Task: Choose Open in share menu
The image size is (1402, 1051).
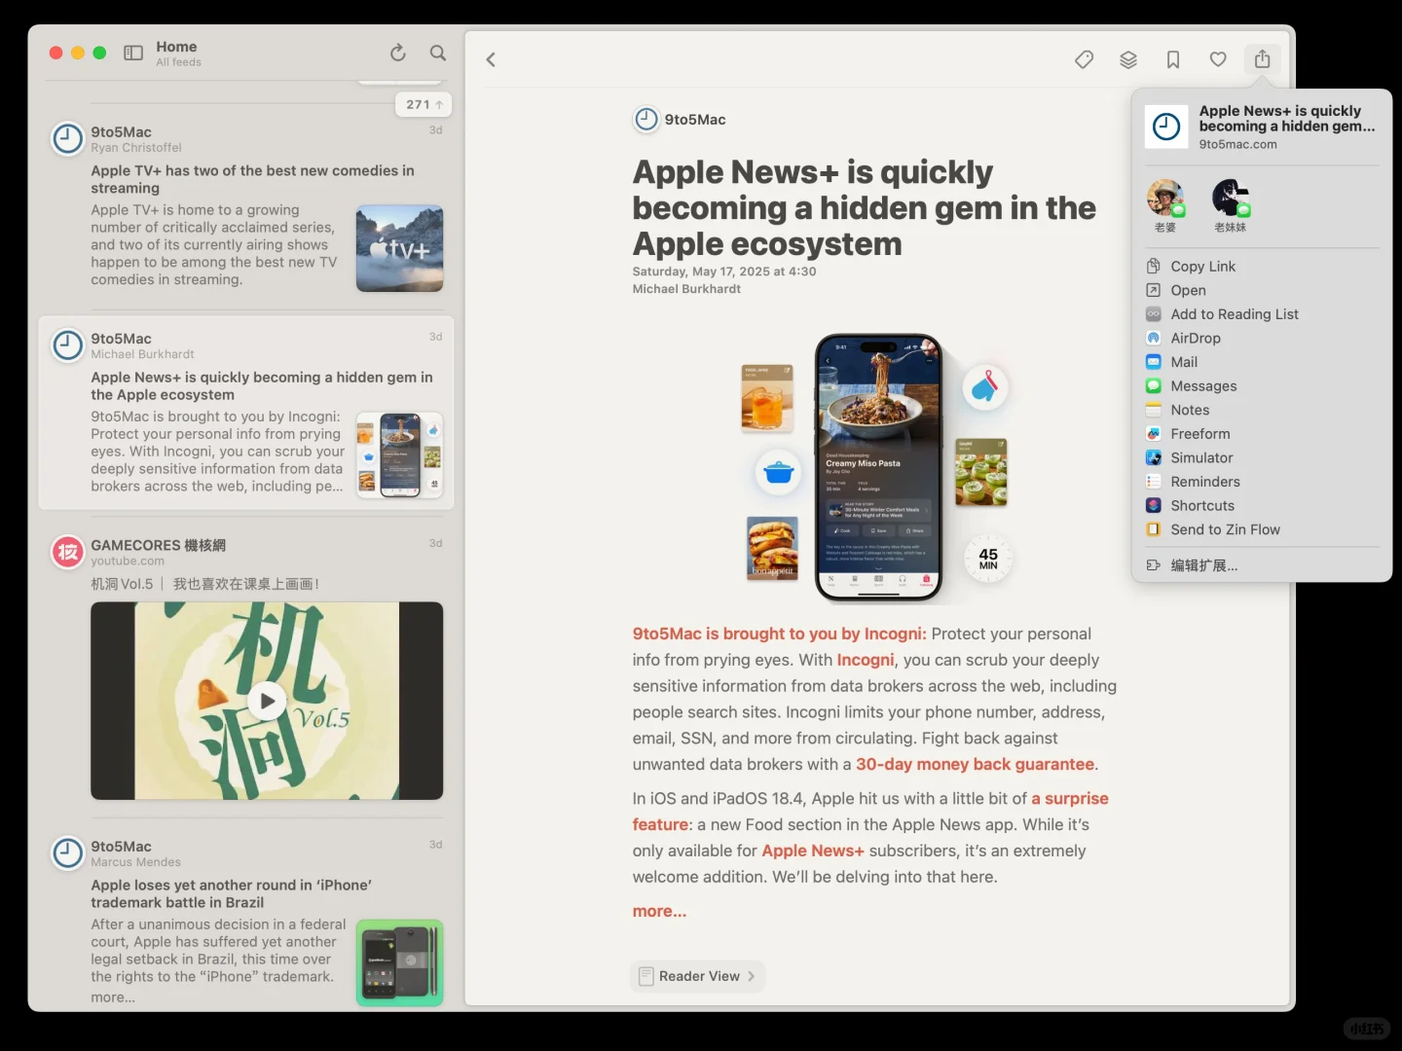Action: coord(1262,290)
